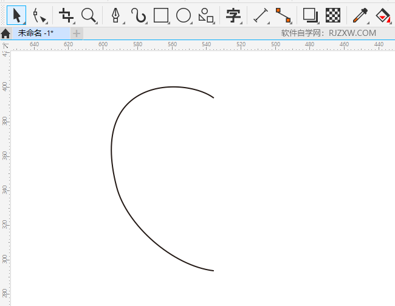Go to the Home welcome screen

pos(5,33)
